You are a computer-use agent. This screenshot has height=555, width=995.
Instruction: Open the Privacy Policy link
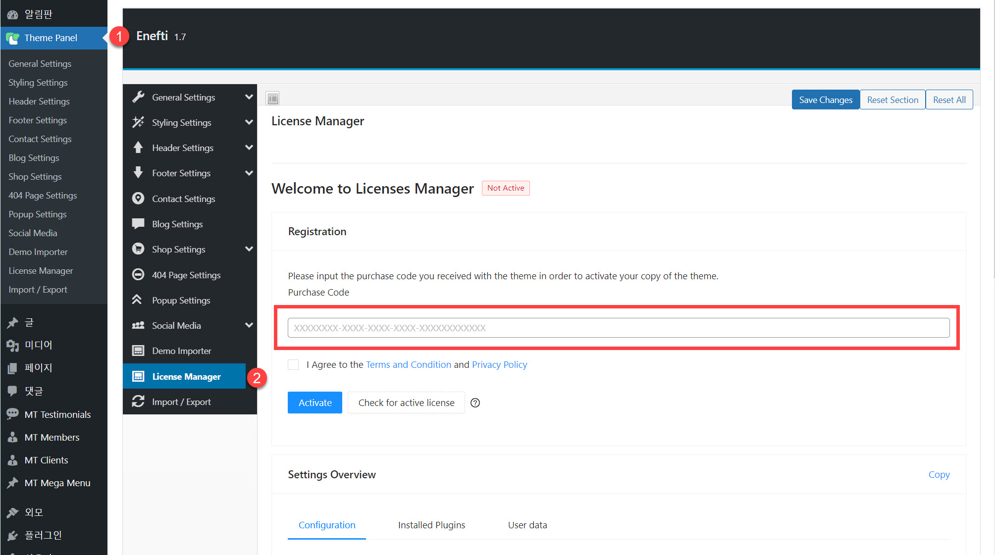pos(499,364)
